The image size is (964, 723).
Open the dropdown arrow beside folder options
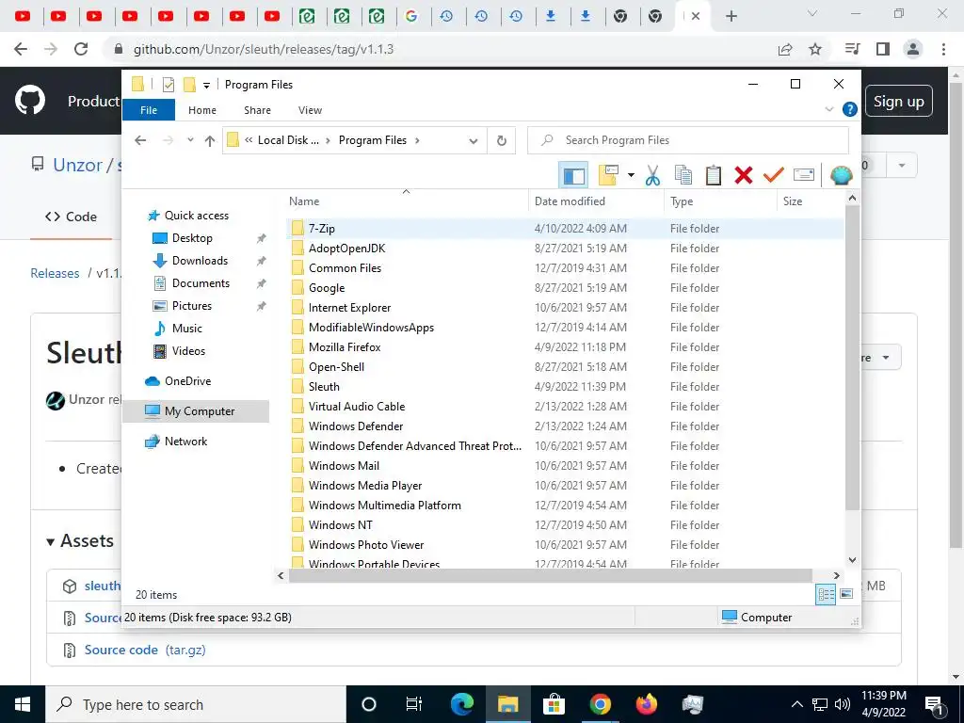[x=631, y=176]
